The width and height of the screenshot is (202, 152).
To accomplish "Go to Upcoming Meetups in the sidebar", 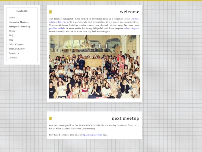I will 19,22.
